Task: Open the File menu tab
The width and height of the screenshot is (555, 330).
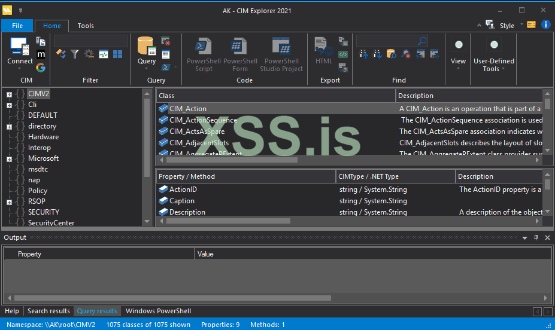Action: (17, 26)
